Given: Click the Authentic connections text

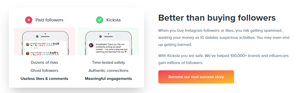Looking at the screenshot, I should [x=109, y=71].
